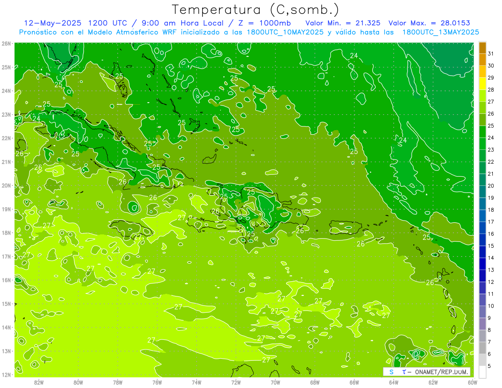This screenshot has height=388, width=502.
Task: Select the valid-until time "1800UTC_13MAY2025"
Action: pos(441,32)
